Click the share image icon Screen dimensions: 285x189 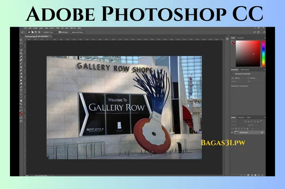click(264, 32)
